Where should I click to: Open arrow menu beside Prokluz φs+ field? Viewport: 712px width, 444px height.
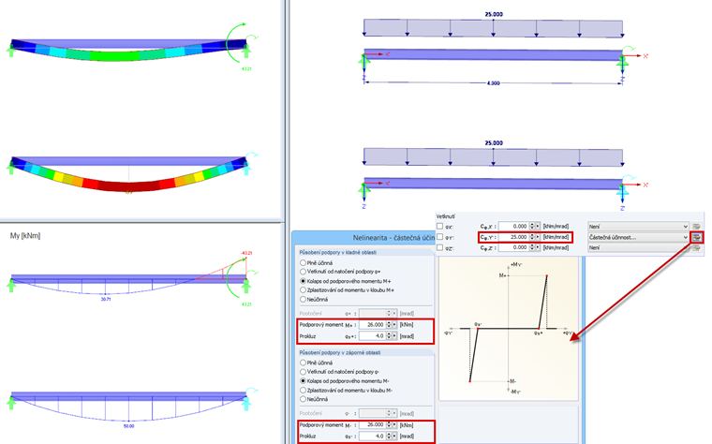point(394,336)
